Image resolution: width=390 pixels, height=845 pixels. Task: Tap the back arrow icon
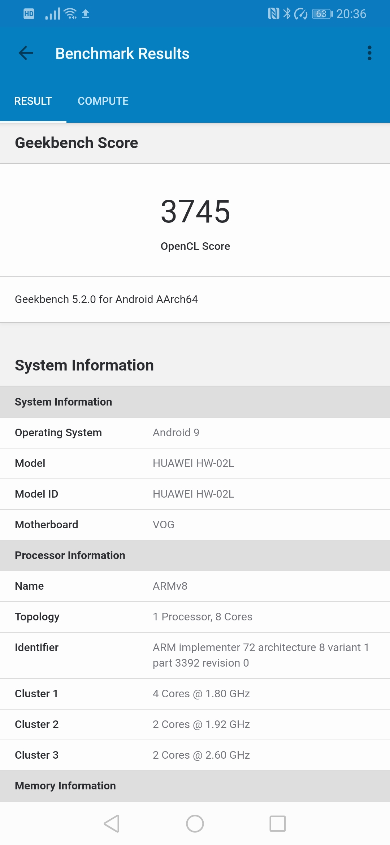pyautogui.click(x=26, y=53)
